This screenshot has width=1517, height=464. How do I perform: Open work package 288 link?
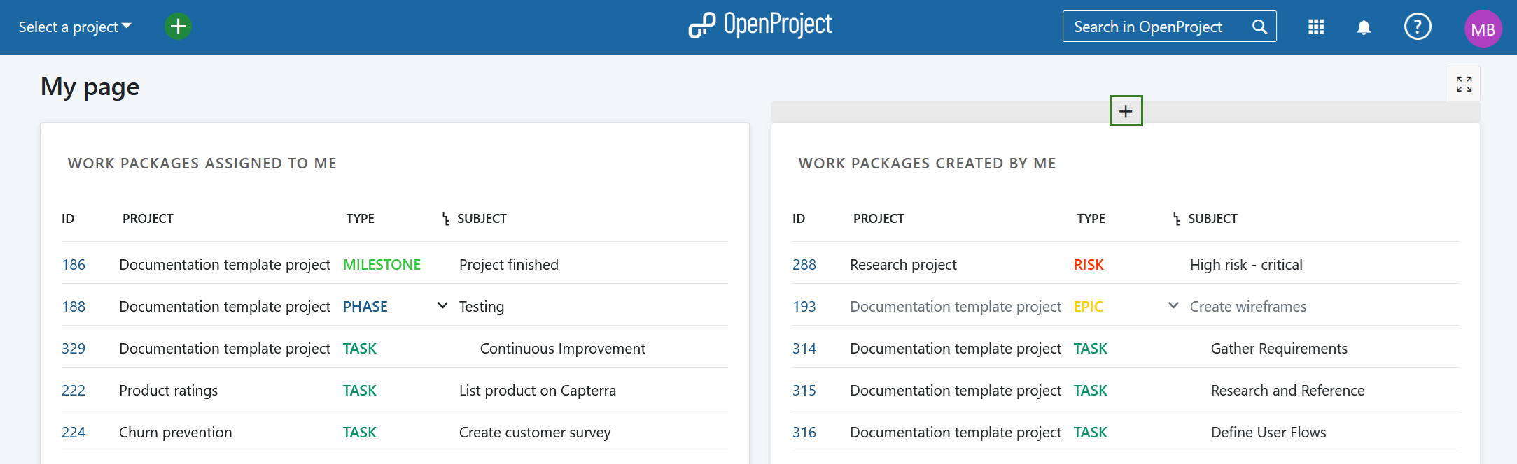pos(804,265)
